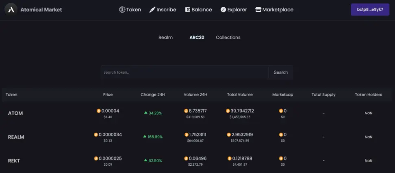The height and width of the screenshot is (173, 395).
Task: Click the Atomical Market title link
Action: pos(41,10)
